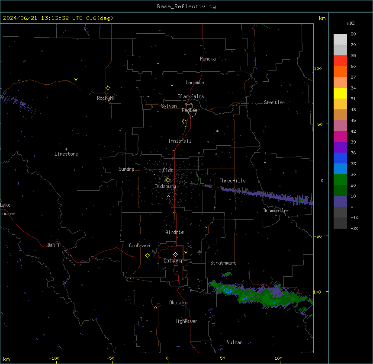Click the RedDeer city label
The height and width of the screenshot is (364, 373).
[x=190, y=110]
